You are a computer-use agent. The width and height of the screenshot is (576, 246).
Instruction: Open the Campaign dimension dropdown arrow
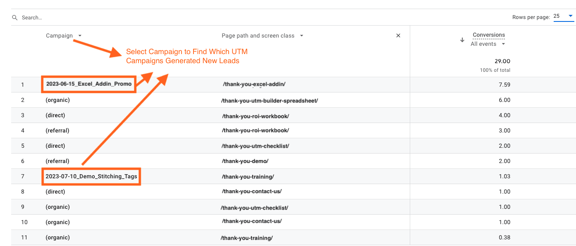click(80, 35)
